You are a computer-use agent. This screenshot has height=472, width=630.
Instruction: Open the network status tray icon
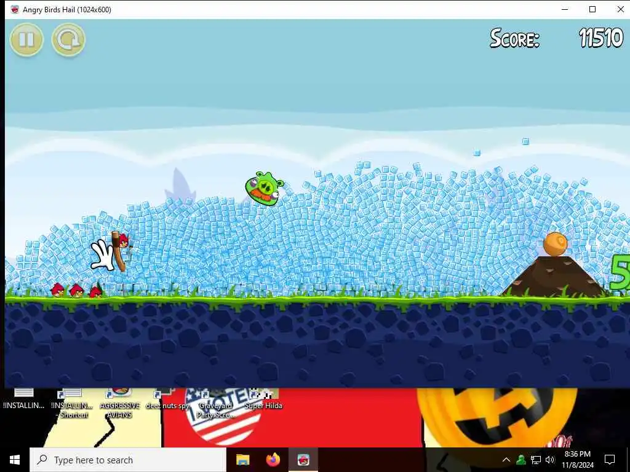pyautogui.click(x=536, y=460)
